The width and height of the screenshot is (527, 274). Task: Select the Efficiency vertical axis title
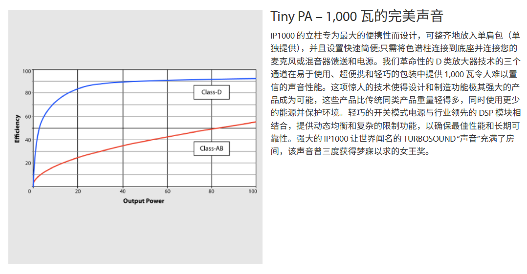point(17,128)
